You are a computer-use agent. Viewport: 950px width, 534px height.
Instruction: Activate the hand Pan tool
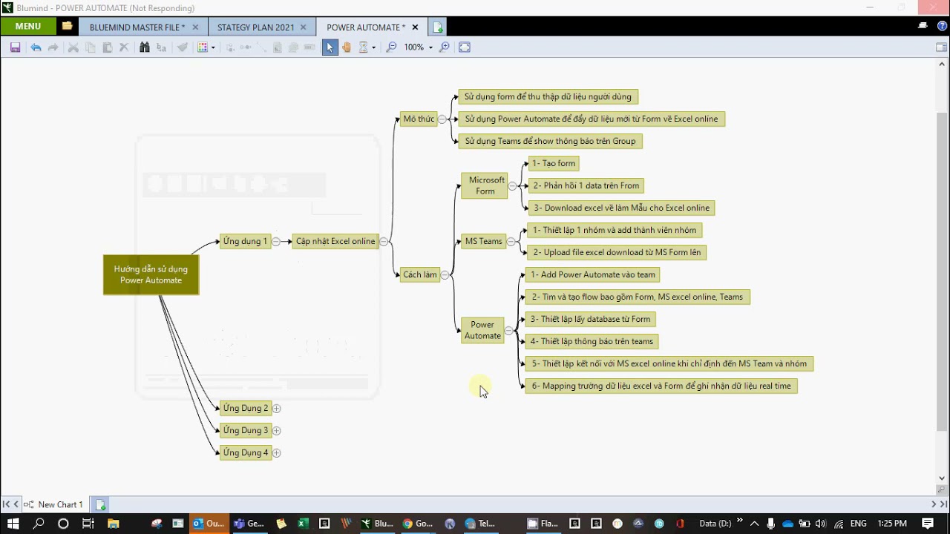347,47
